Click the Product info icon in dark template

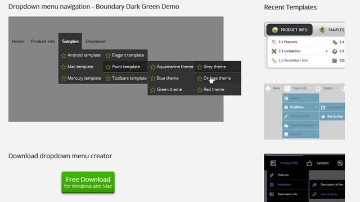[273, 163]
